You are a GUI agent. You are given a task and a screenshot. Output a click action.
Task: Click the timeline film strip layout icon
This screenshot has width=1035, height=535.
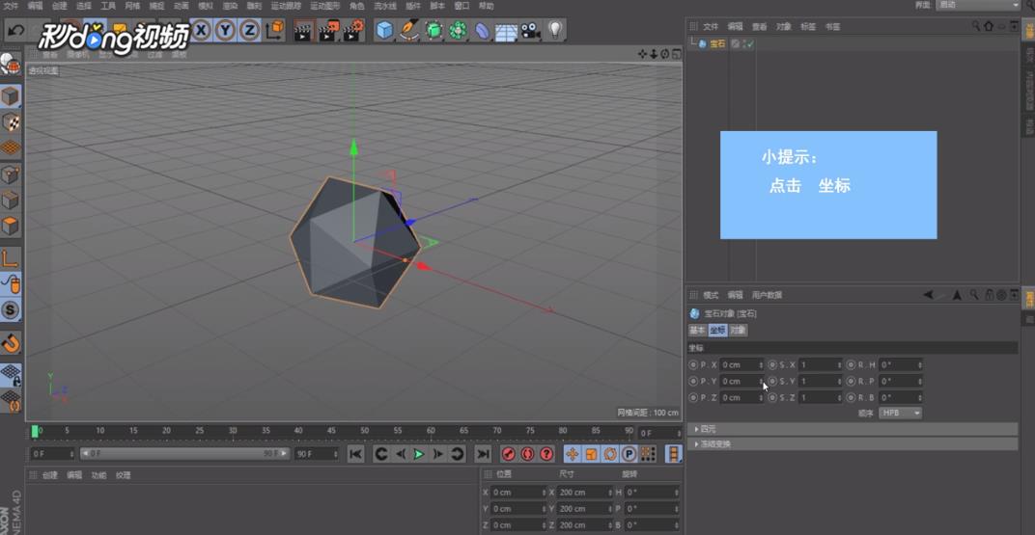pyautogui.click(x=673, y=454)
